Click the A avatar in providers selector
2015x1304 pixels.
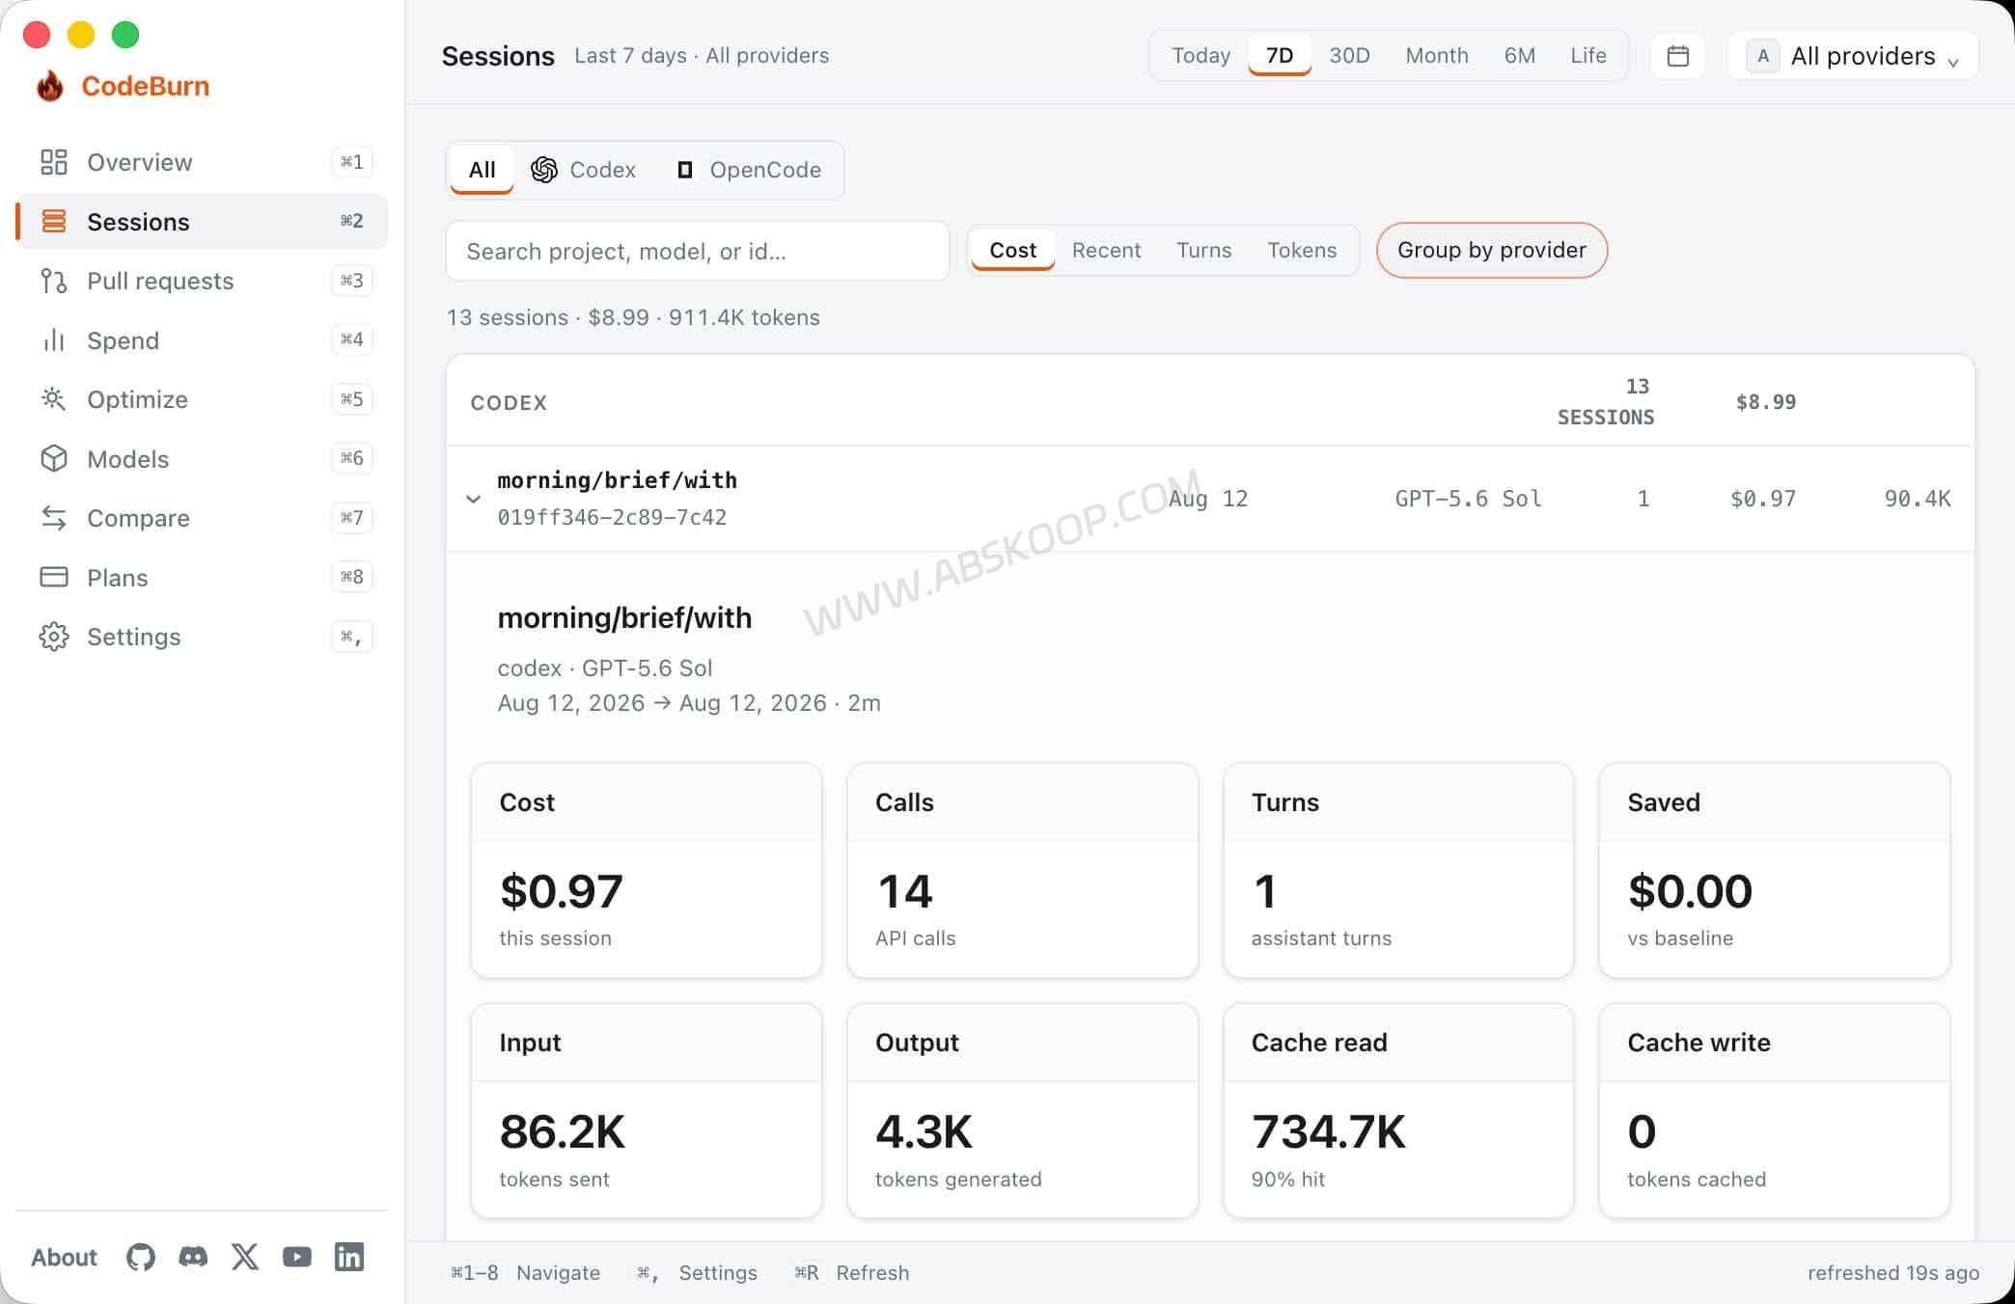[1763, 56]
